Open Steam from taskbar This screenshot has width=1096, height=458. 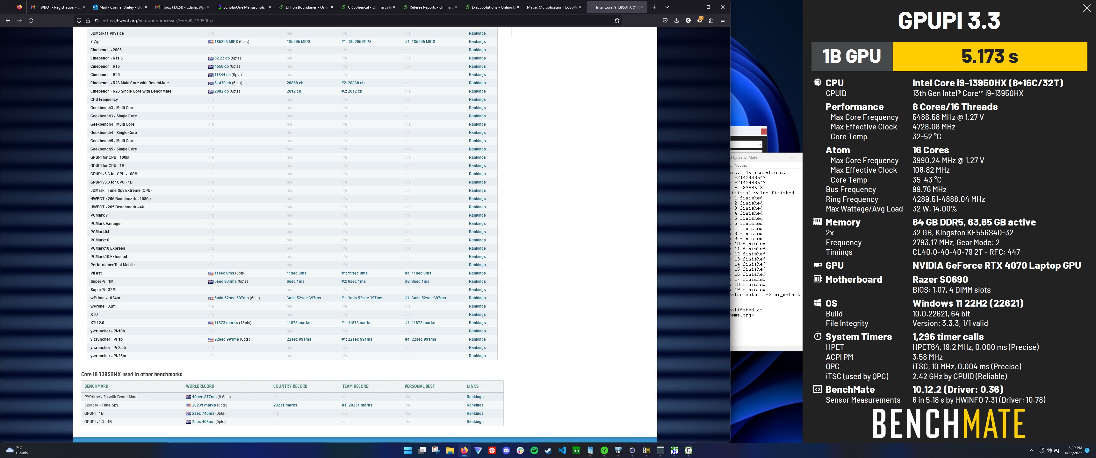548,450
